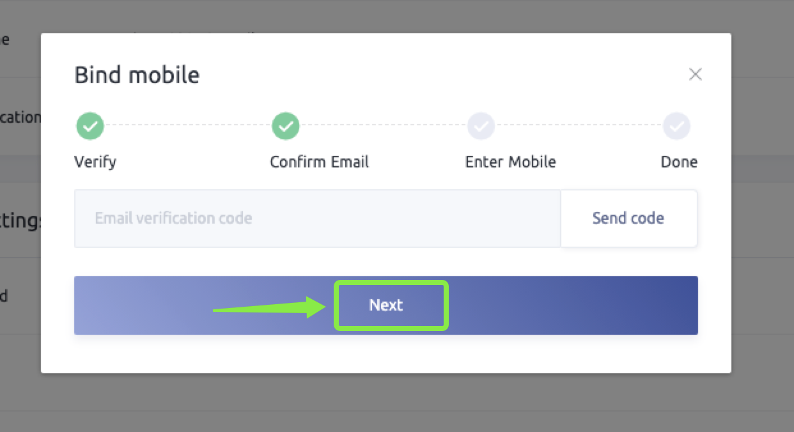Click dashed line between Enter Mobile and Done

(579, 126)
